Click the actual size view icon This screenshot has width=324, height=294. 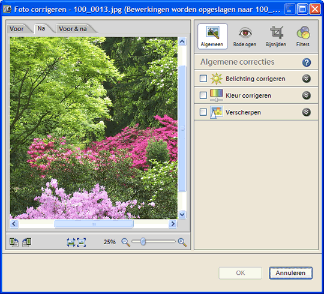(82, 242)
